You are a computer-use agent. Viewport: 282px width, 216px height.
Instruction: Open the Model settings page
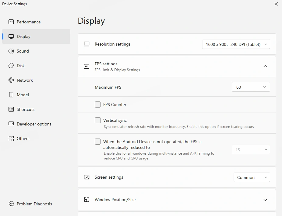tap(36, 95)
